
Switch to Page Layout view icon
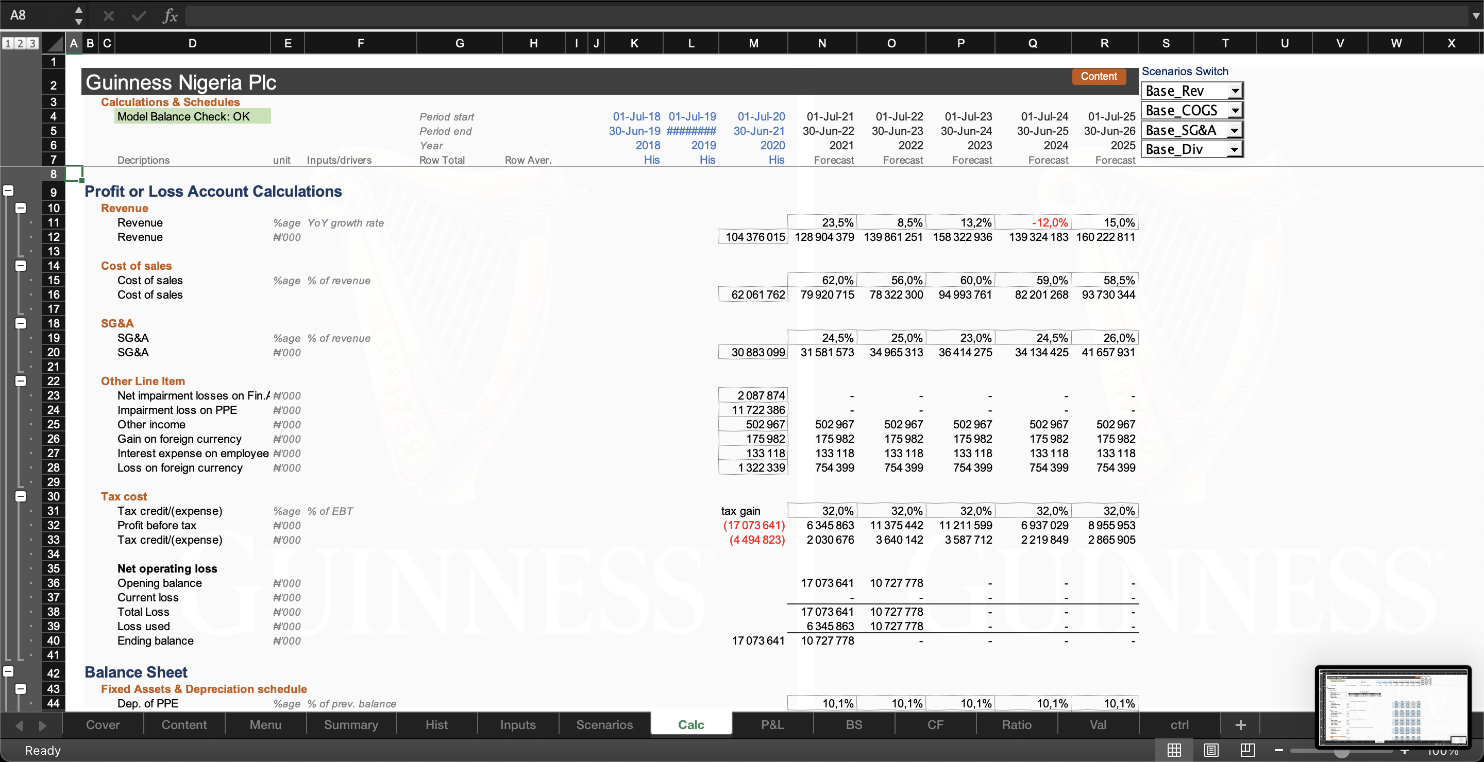coord(1211,750)
